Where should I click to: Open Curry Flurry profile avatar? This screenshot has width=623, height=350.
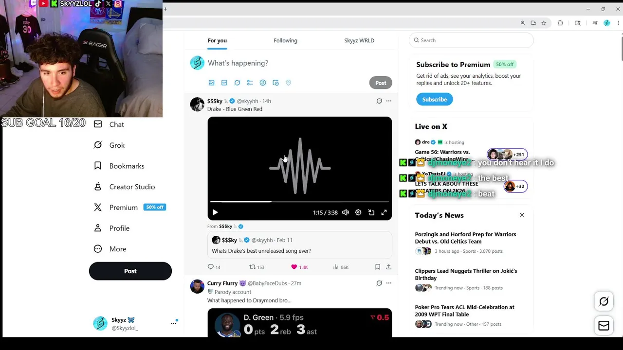[x=197, y=286]
